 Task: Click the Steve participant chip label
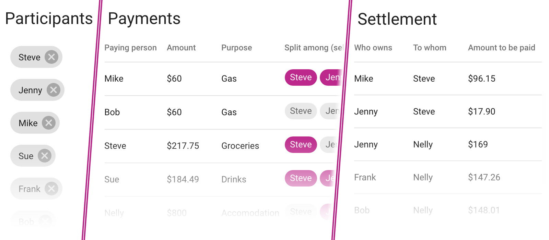tap(30, 57)
